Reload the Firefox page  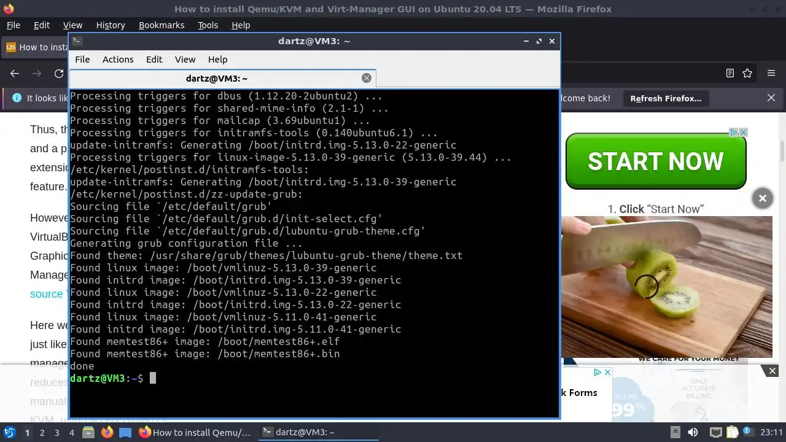coord(59,73)
